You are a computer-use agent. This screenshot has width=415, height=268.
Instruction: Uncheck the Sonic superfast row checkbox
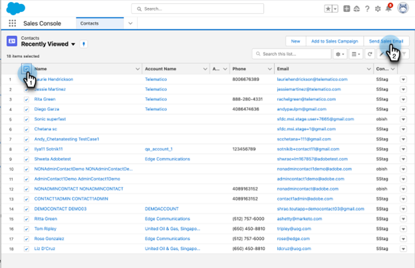pyautogui.click(x=26, y=119)
